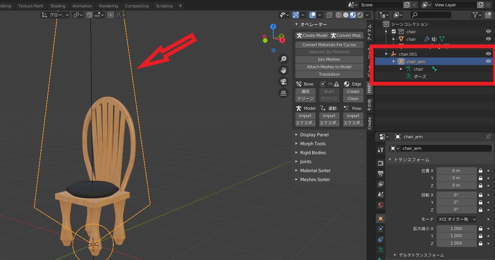Image resolution: width=495 pixels, height=260 pixels.
Task: Expand the Morph Tools panel
Action: 313,144
